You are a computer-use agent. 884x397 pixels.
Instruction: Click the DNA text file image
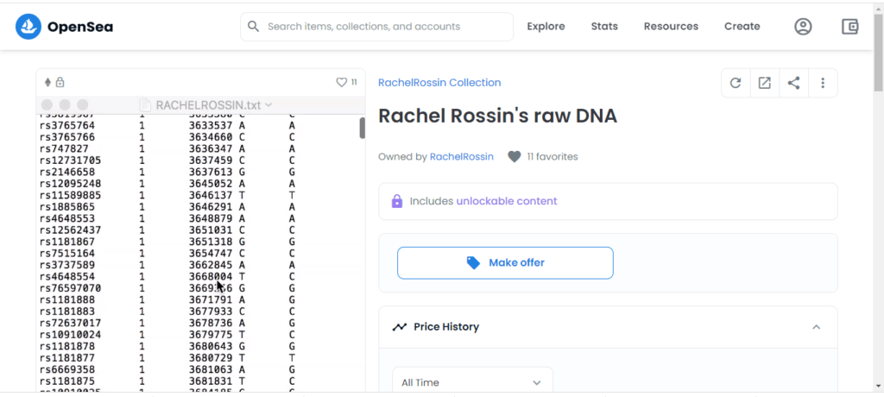[200, 243]
